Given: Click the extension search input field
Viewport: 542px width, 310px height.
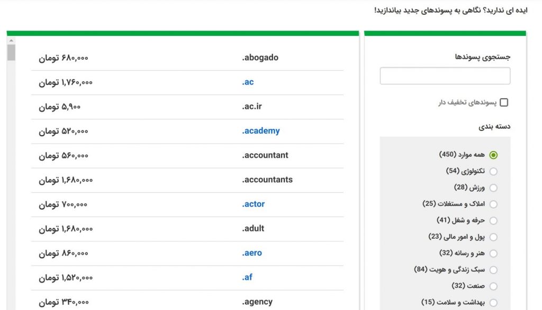Looking at the screenshot, I should click(445, 76).
